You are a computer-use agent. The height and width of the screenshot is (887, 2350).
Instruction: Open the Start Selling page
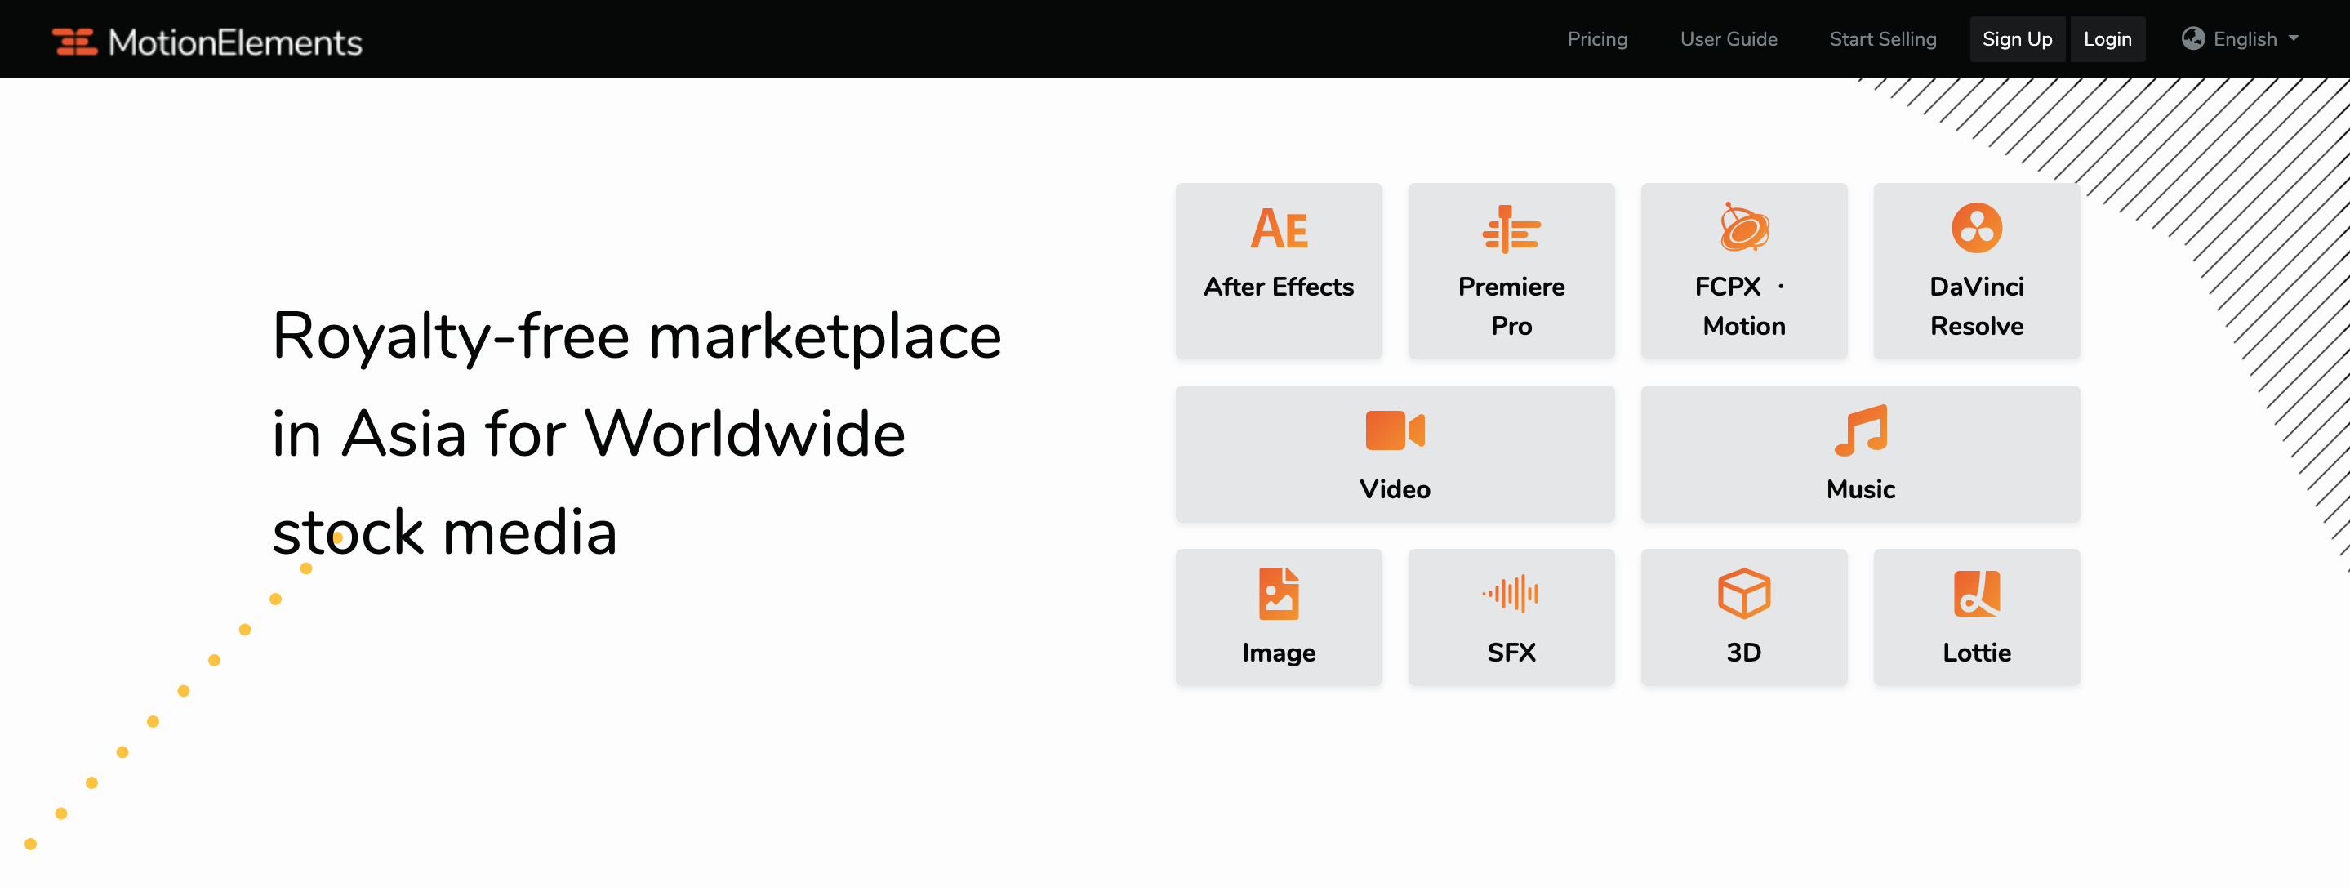click(x=1882, y=39)
